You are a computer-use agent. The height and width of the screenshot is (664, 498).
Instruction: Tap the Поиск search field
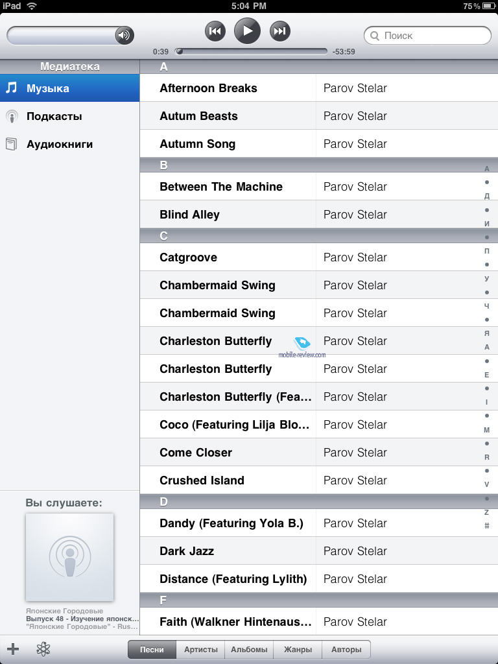coord(428,36)
